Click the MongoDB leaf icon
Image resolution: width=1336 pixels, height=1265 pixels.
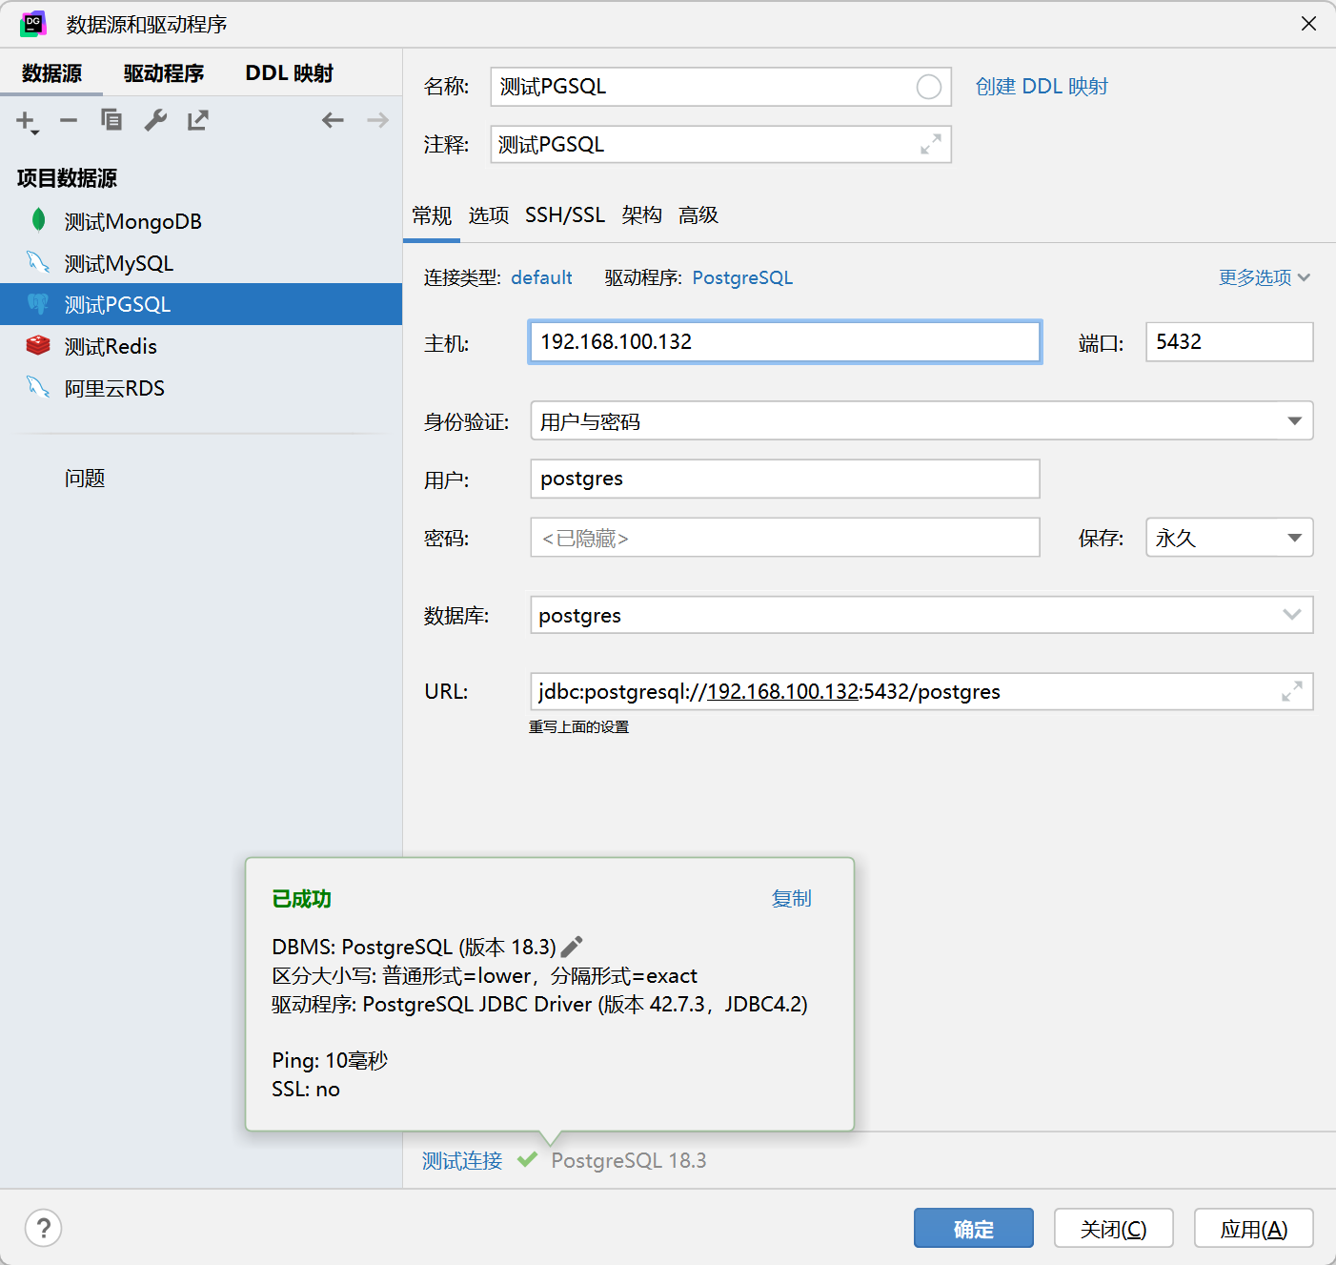coord(38,220)
